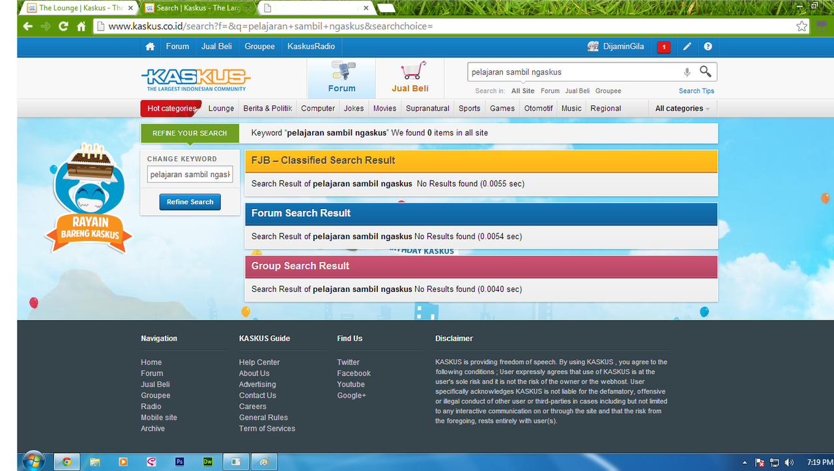Set search scope to Groupee

pos(608,91)
